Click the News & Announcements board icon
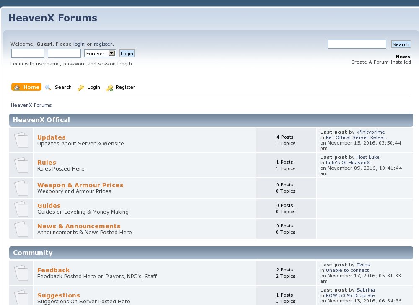 click(x=21, y=229)
